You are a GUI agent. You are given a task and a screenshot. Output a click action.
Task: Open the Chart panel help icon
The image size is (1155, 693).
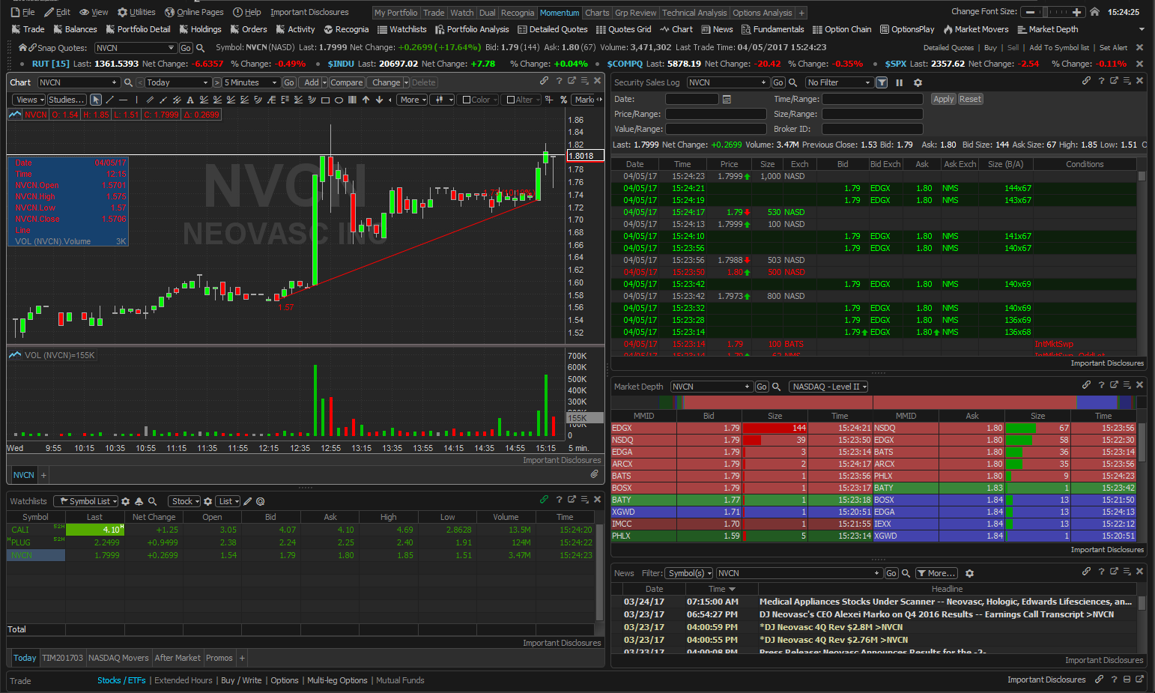click(x=559, y=81)
